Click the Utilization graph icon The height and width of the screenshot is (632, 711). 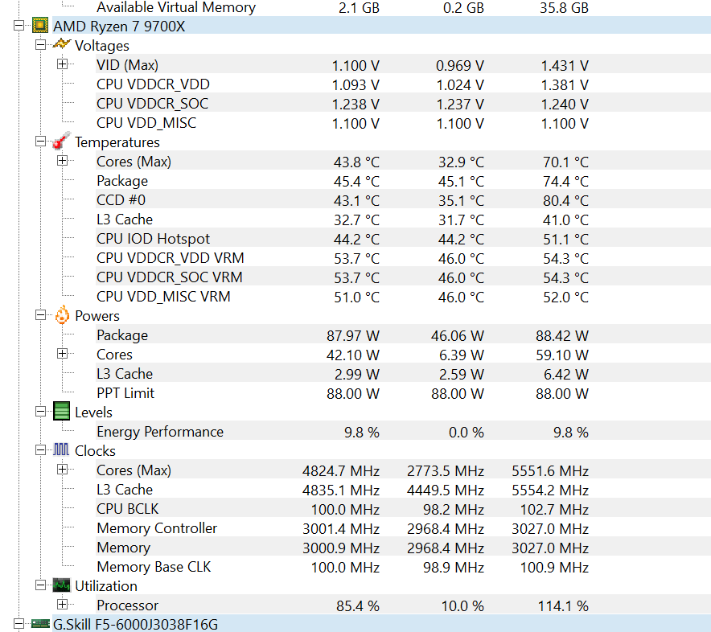[61, 585]
